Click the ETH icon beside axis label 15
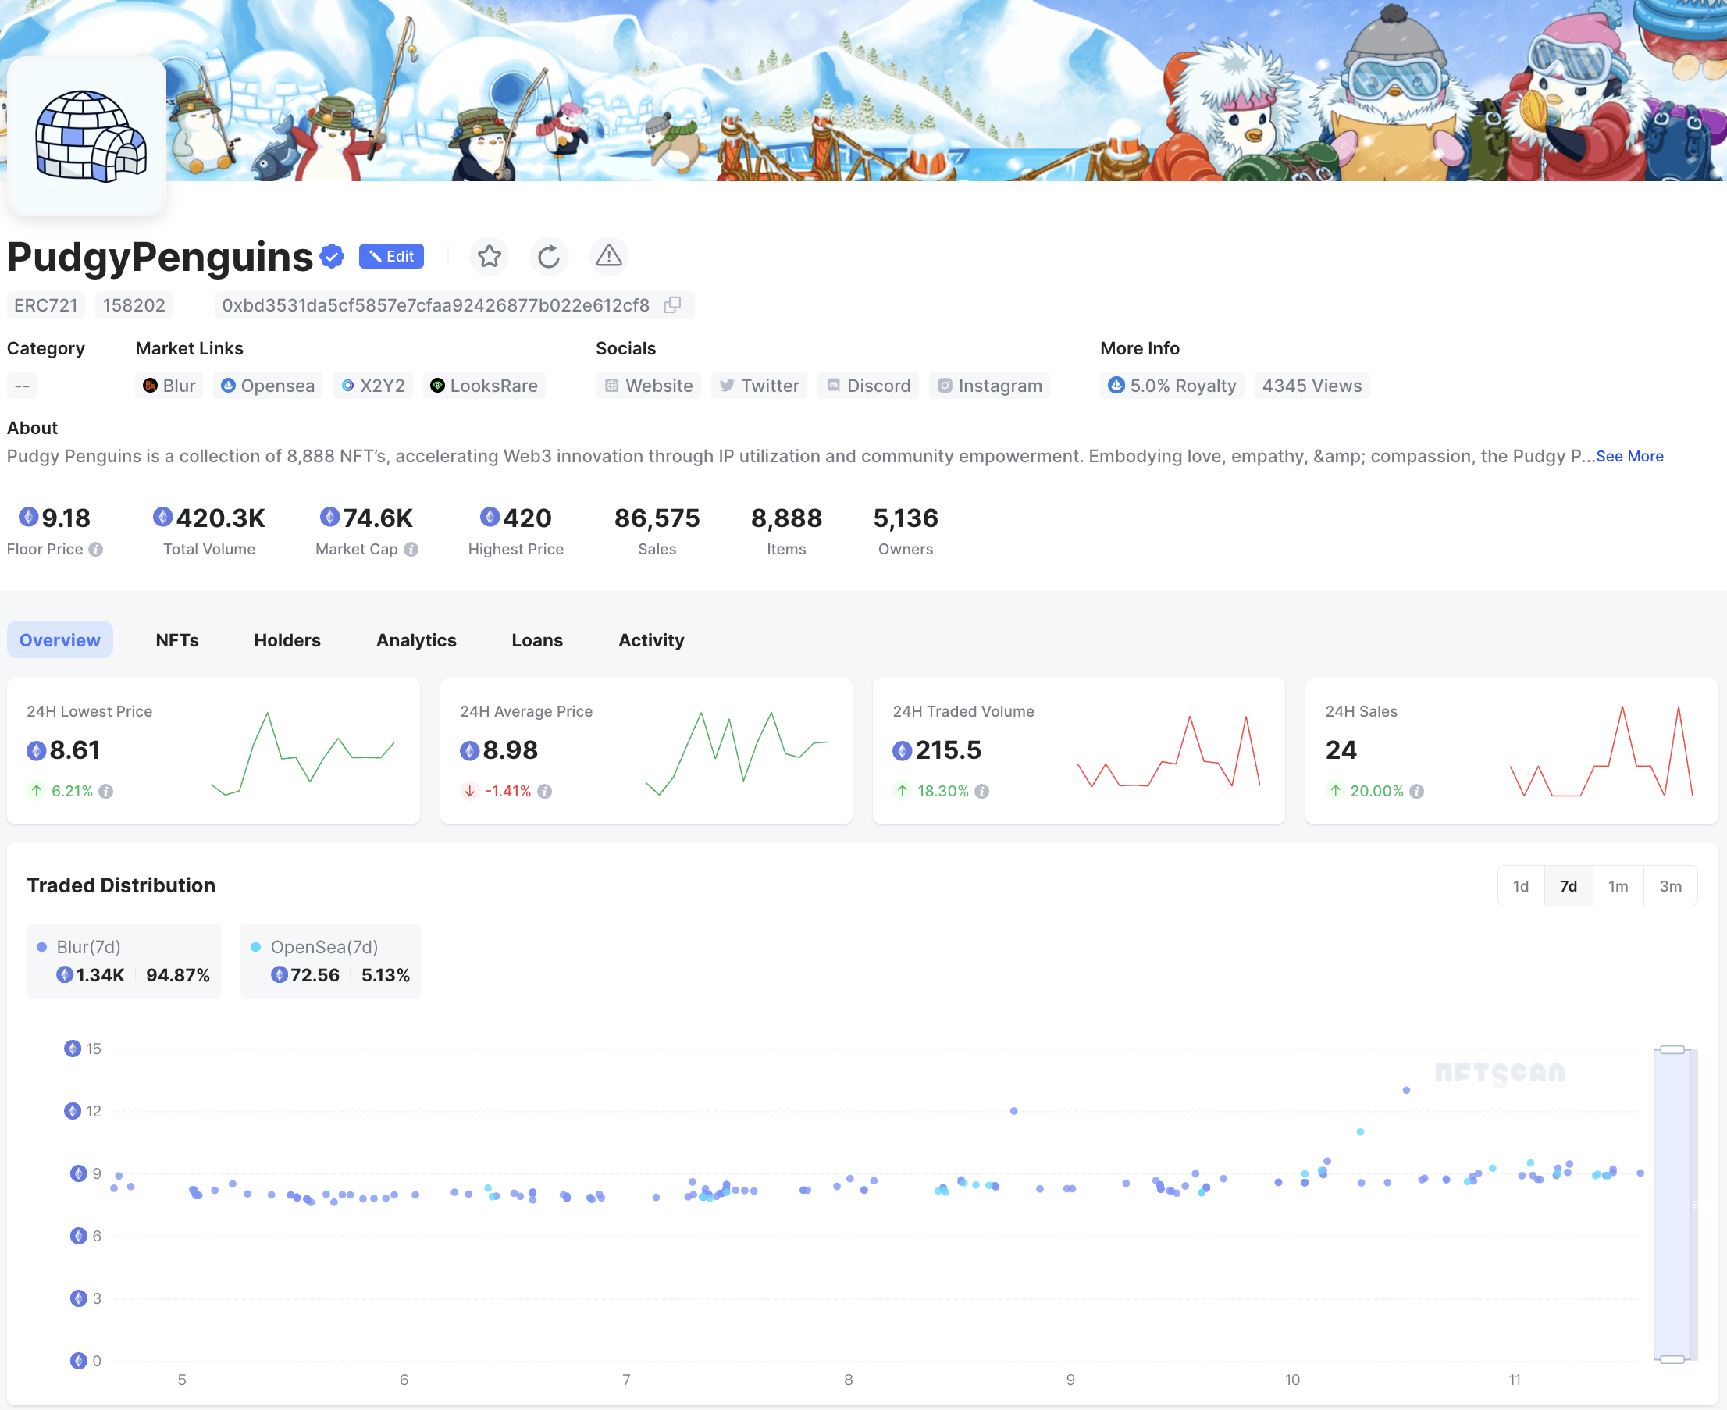Image resolution: width=1727 pixels, height=1410 pixels. pos(73,1049)
